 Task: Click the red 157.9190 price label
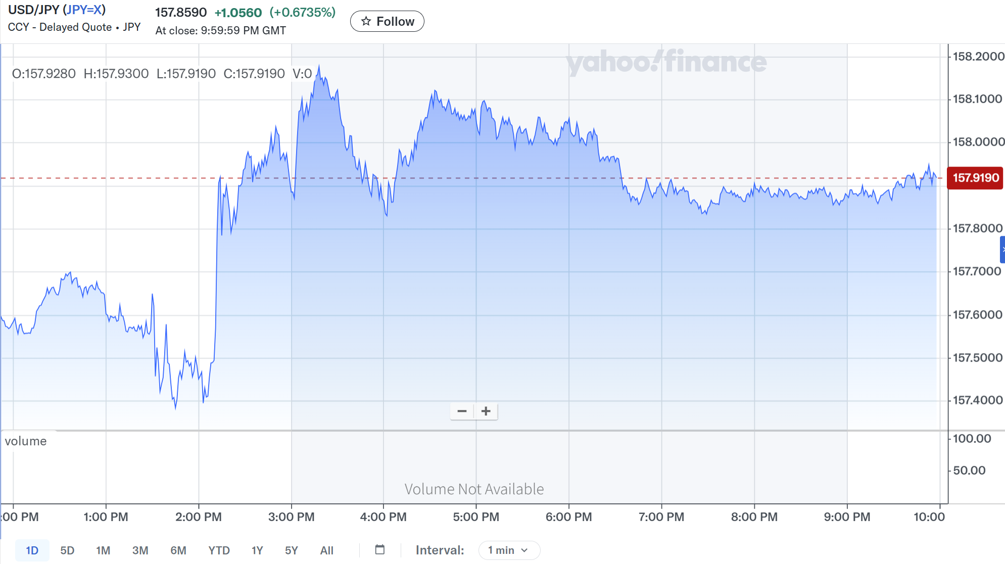coord(975,178)
